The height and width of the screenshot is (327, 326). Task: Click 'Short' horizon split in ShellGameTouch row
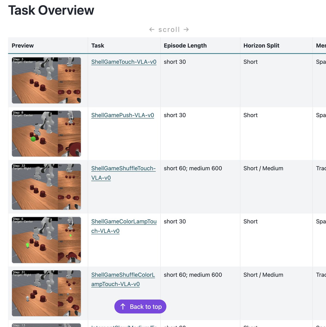tap(250, 62)
